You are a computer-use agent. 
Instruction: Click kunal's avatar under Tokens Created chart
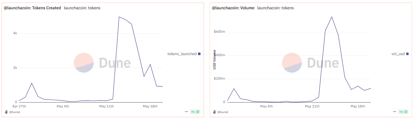[6, 112]
